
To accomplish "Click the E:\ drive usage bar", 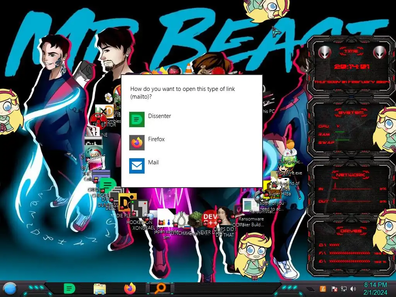I will [x=350, y=261].
